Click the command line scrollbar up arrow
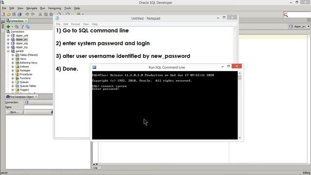The height and width of the screenshot is (175, 311). [240, 73]
